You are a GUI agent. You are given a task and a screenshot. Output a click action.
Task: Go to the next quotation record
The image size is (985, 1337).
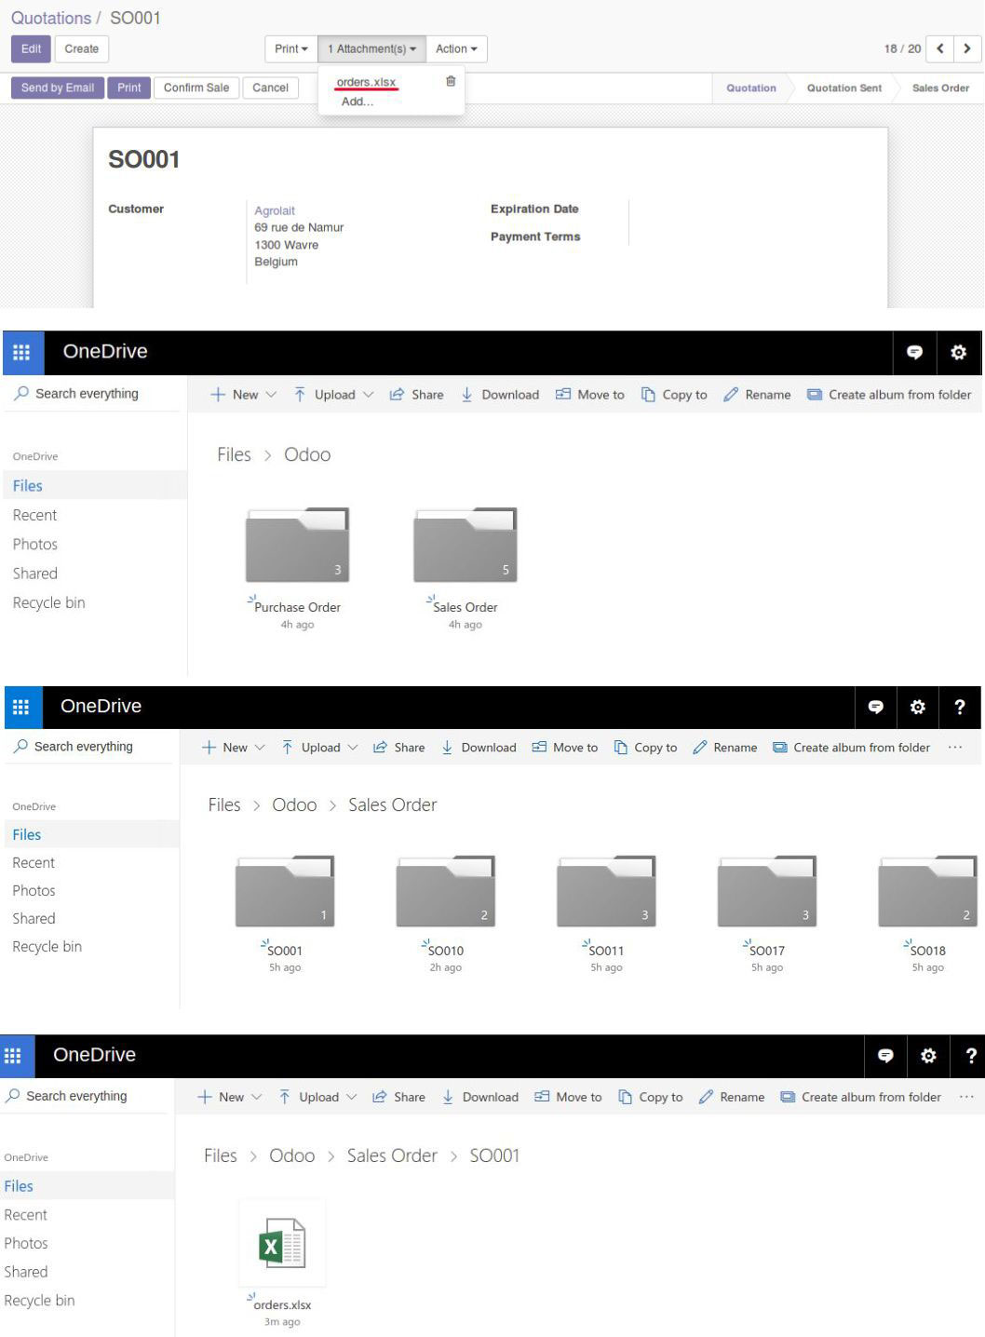coord(967,48)
